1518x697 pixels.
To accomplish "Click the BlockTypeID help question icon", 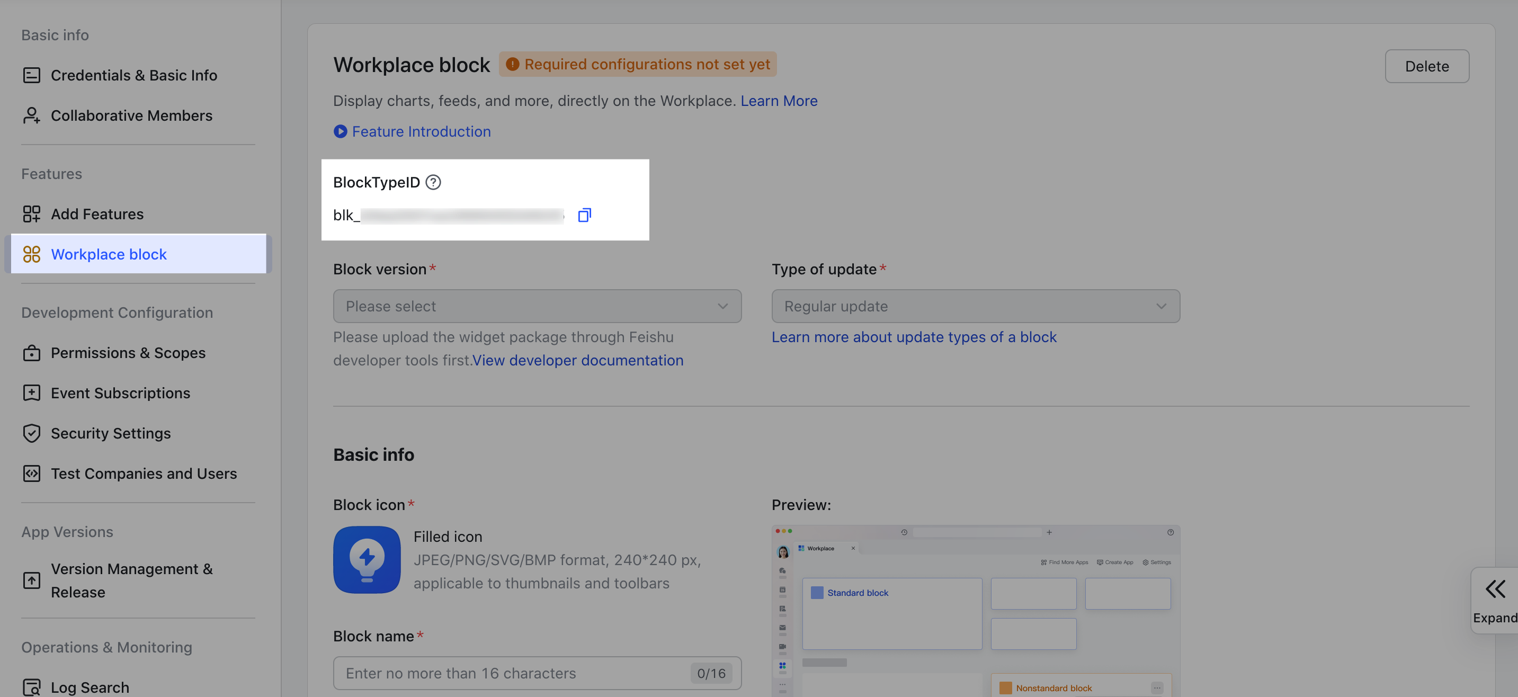I will (433, 183).
